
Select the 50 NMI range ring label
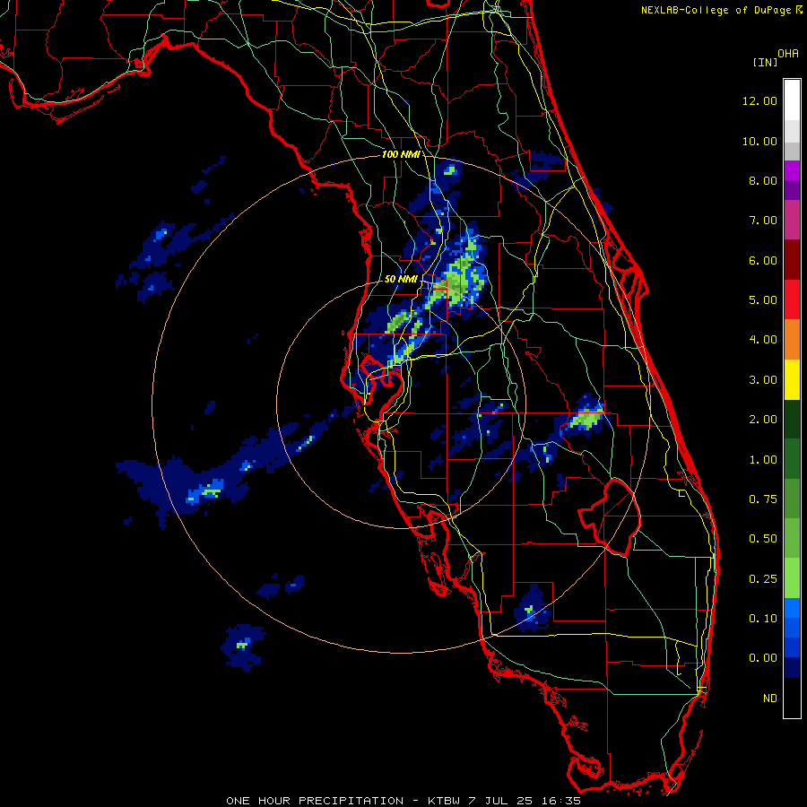(401, 279)
